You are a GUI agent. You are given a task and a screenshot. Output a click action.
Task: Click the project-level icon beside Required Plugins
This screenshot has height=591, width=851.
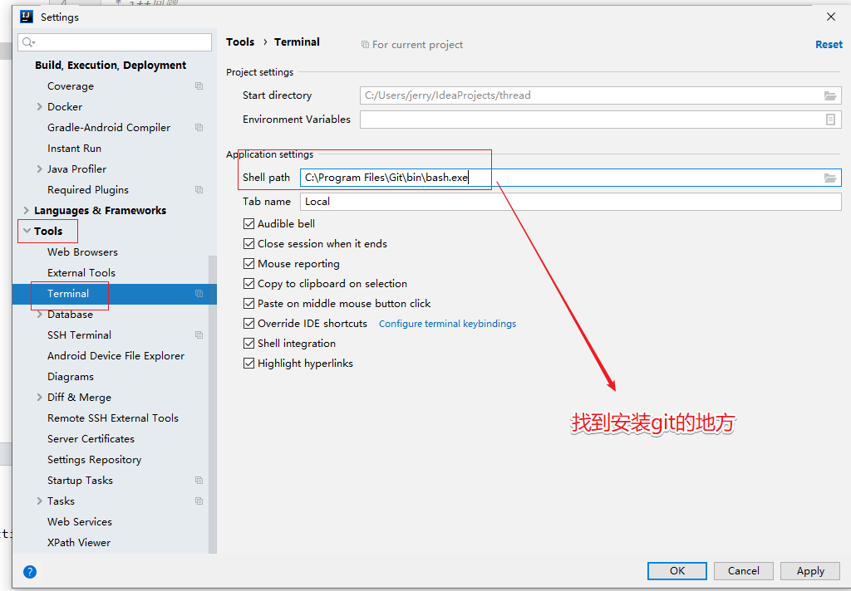199,190
